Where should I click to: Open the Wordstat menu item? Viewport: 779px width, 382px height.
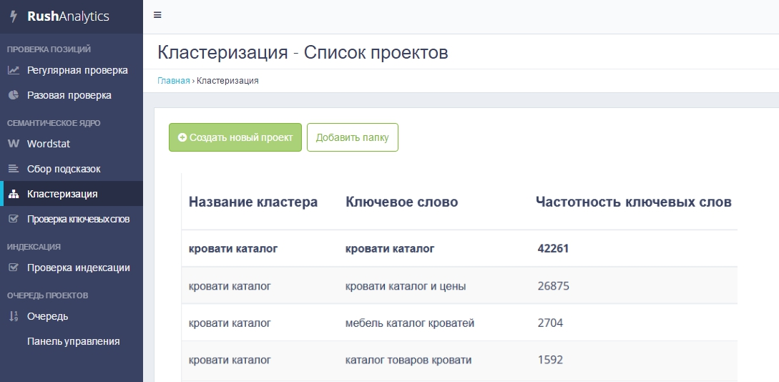pos(49,144)
